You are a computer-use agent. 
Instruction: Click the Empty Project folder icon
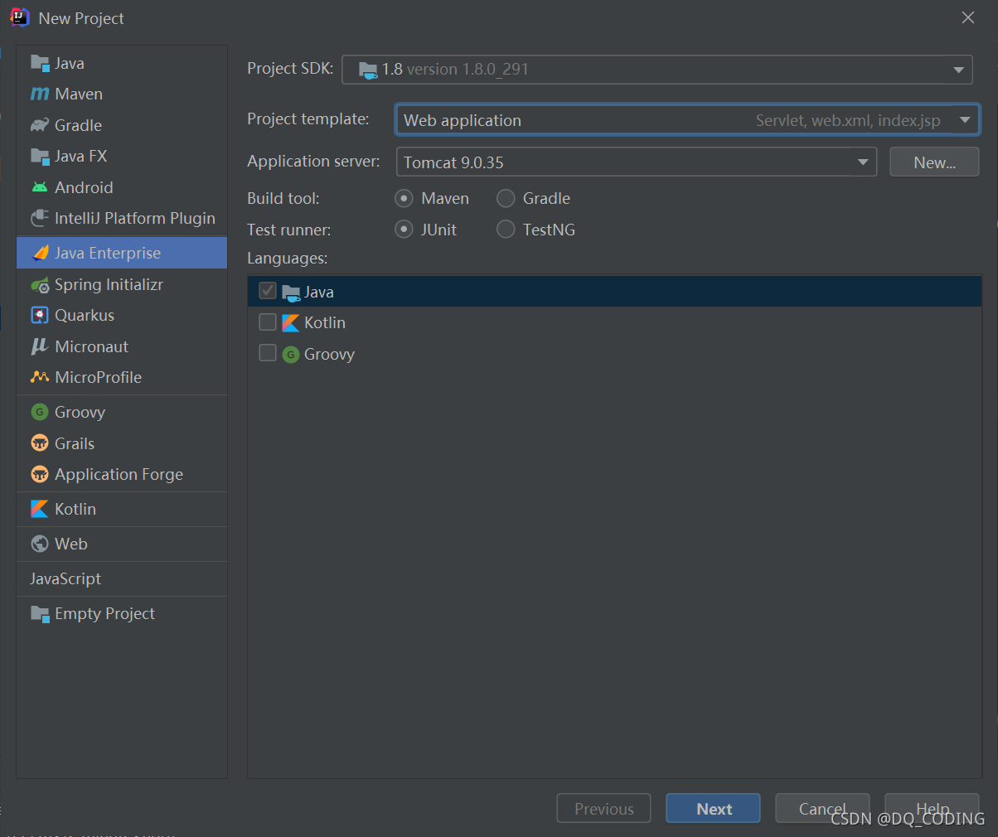click(x=40, y=614)
